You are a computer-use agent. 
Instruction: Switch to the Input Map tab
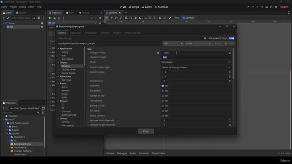(x=76, y=33)
